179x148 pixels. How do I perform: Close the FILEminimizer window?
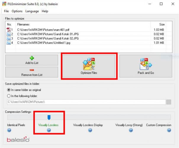pos(173,4)
